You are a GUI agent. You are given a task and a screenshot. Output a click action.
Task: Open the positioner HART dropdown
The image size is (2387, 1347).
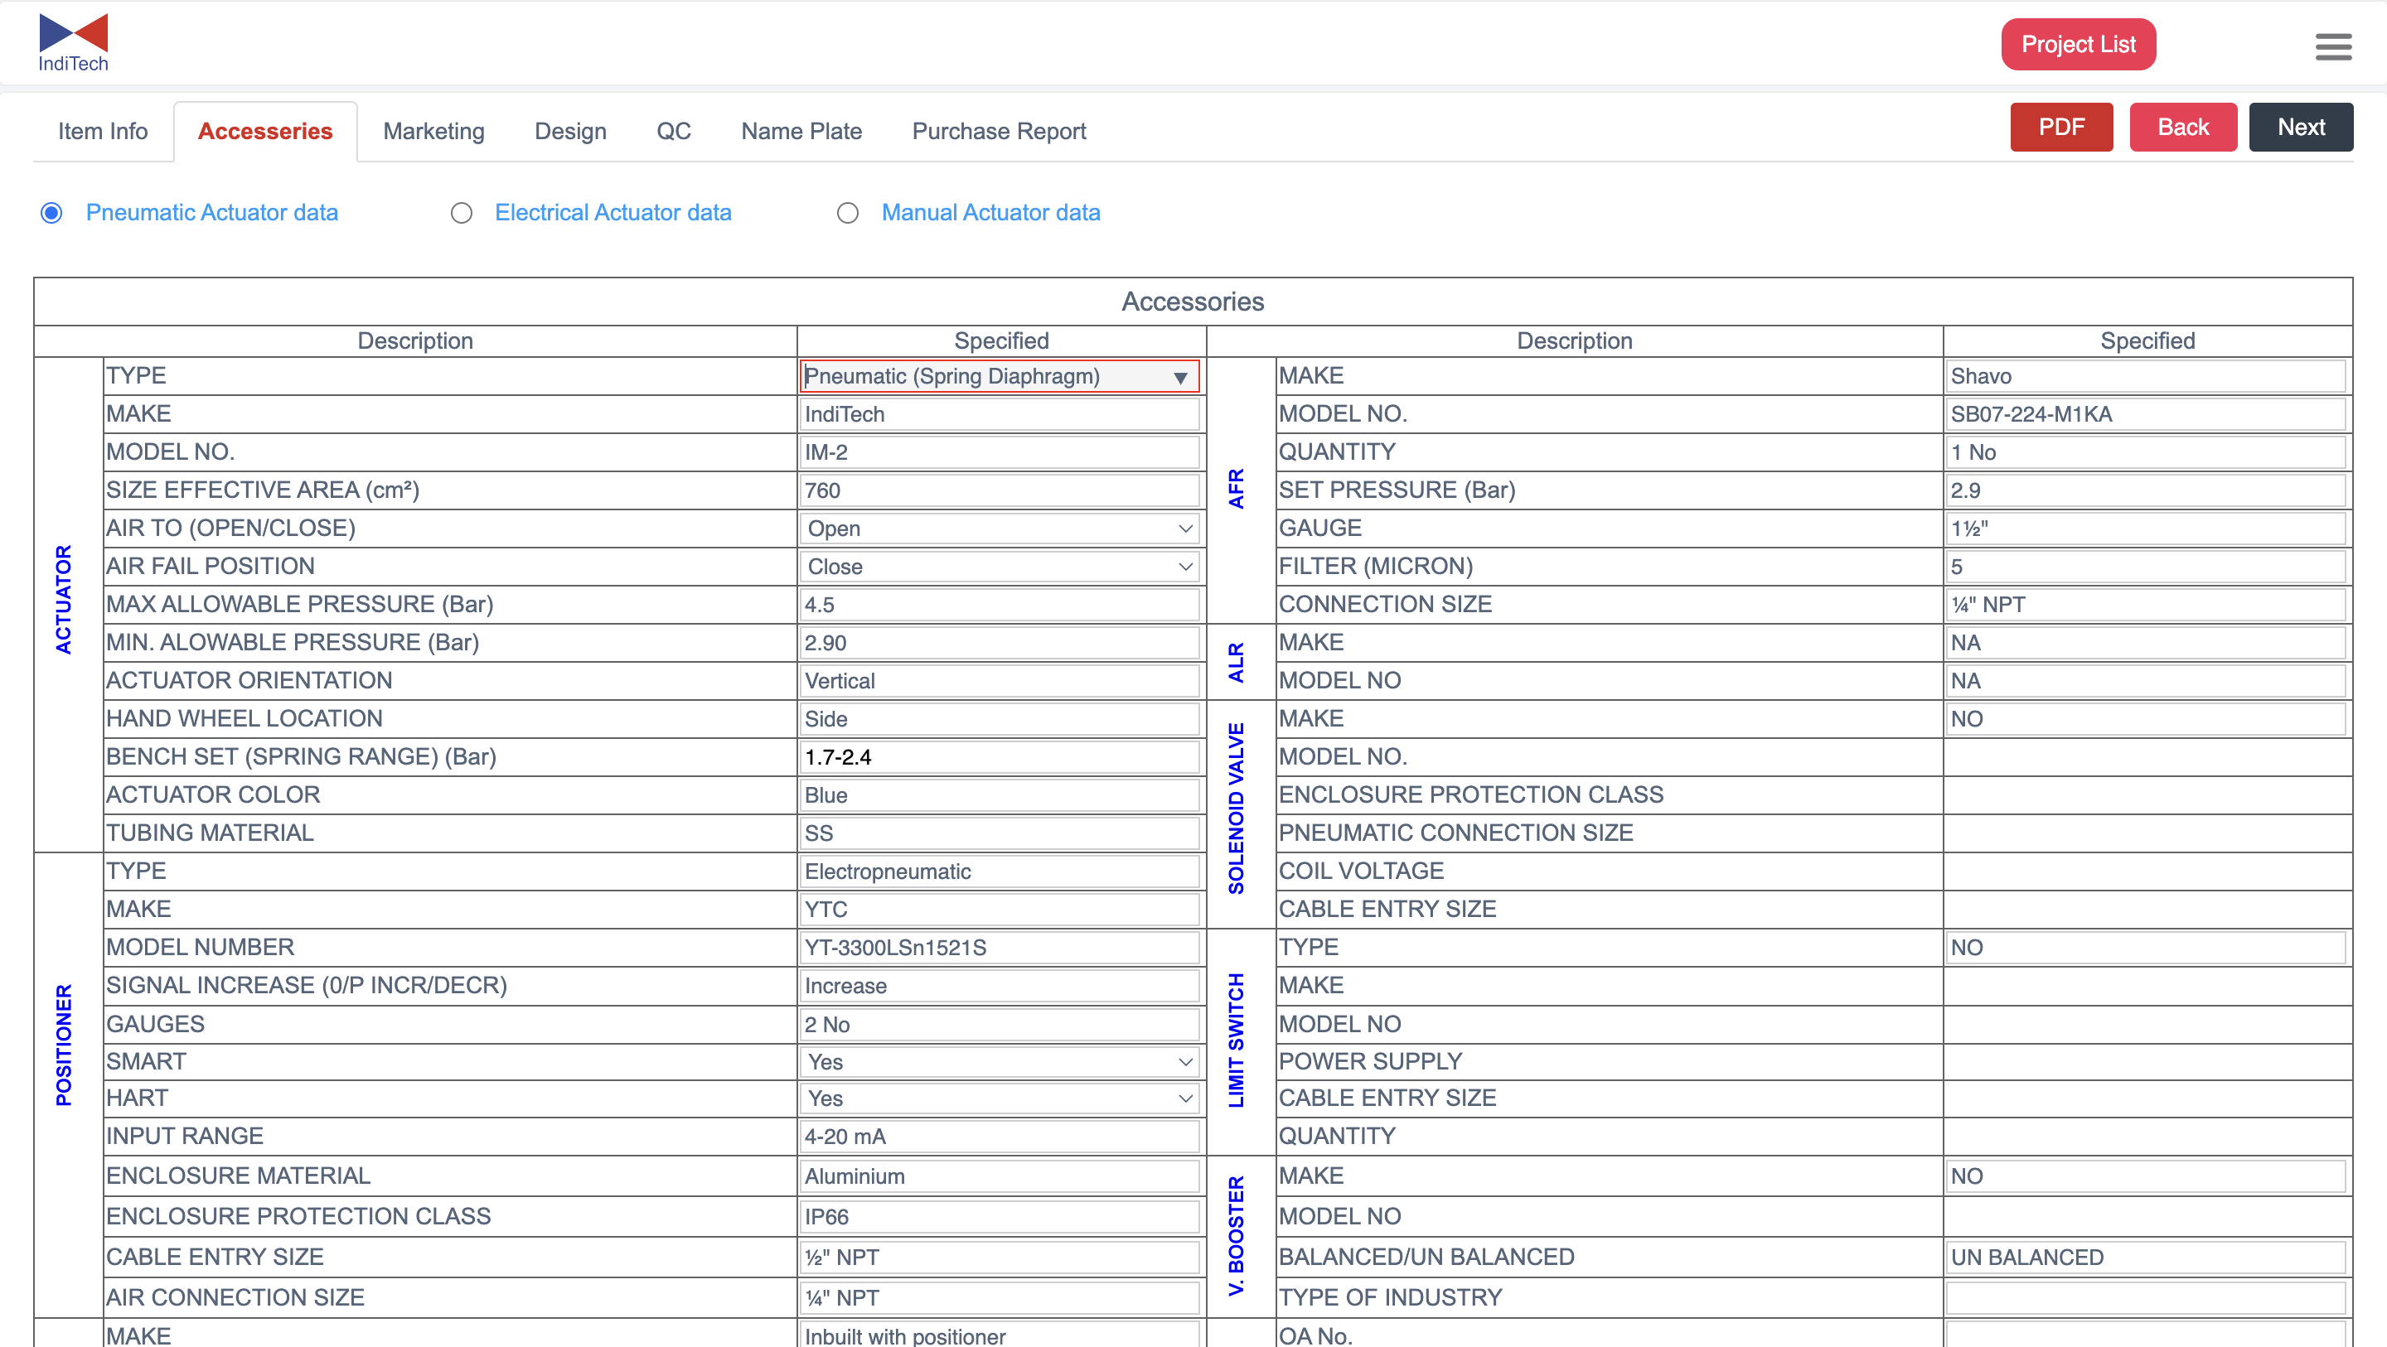[x=999, y=1098]
